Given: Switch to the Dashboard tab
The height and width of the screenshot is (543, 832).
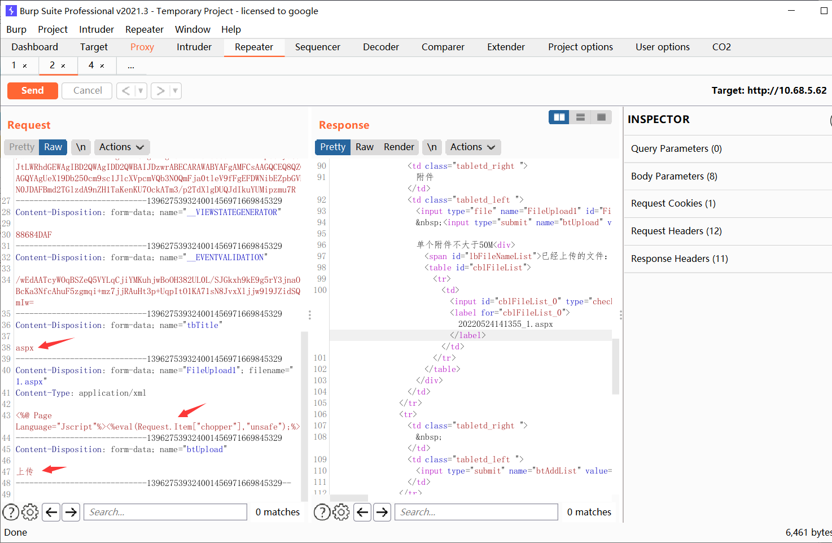Looking at the screenshot, I should click(34, 47).
